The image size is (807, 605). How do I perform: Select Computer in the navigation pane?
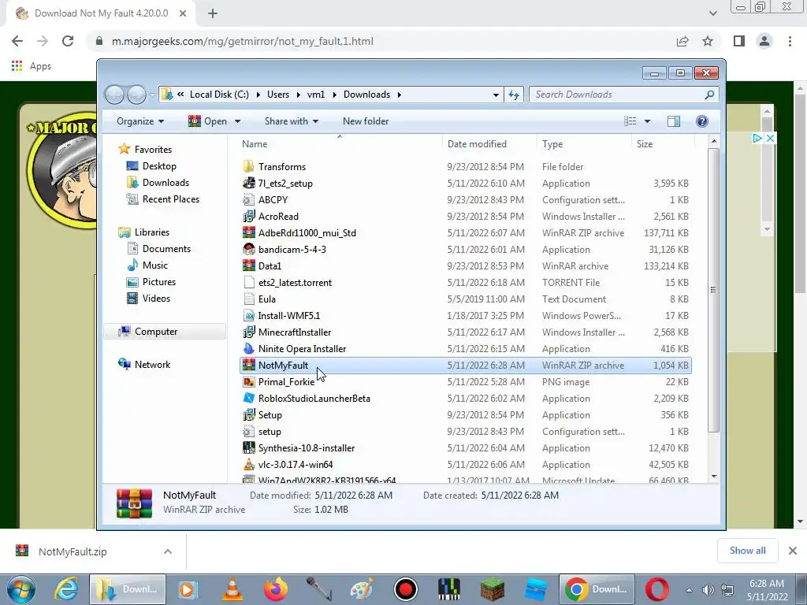pos(156,332)
